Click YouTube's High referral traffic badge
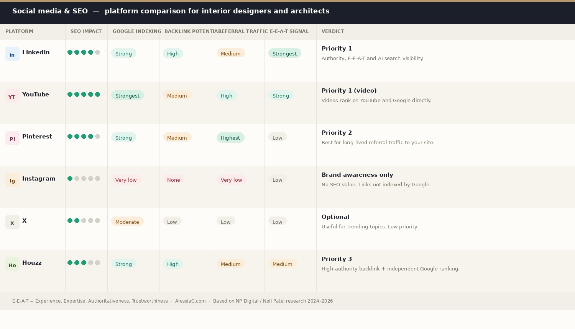 (227, 96)
